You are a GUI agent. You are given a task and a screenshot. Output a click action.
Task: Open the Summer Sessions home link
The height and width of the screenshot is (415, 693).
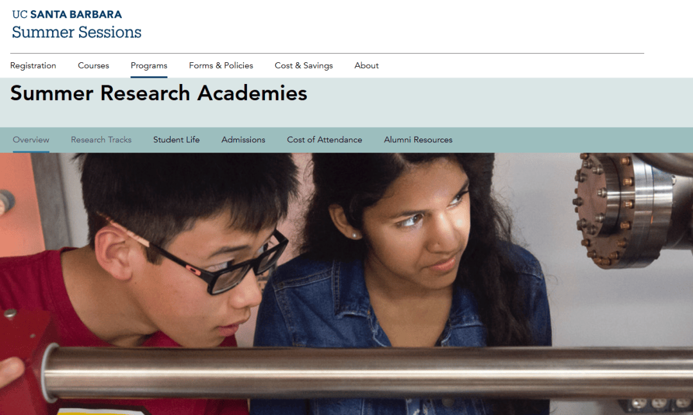coord(76,32)
